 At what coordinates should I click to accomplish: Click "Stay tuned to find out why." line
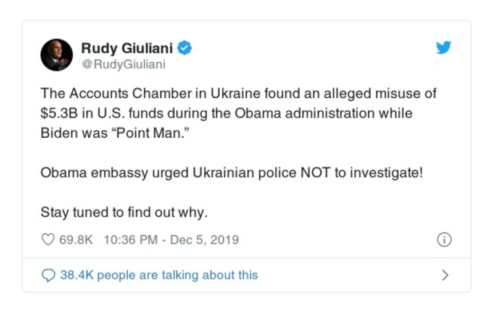[124, 212]
